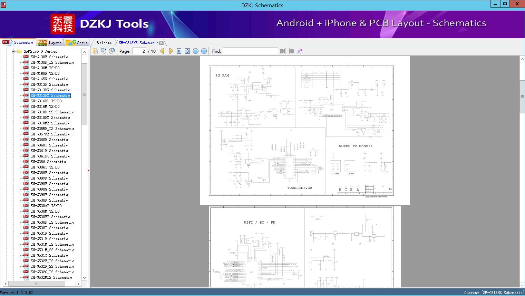Open SM-G530H_DS Schematic in the tree
Screen dimensions: 525x296
[52, 222]
